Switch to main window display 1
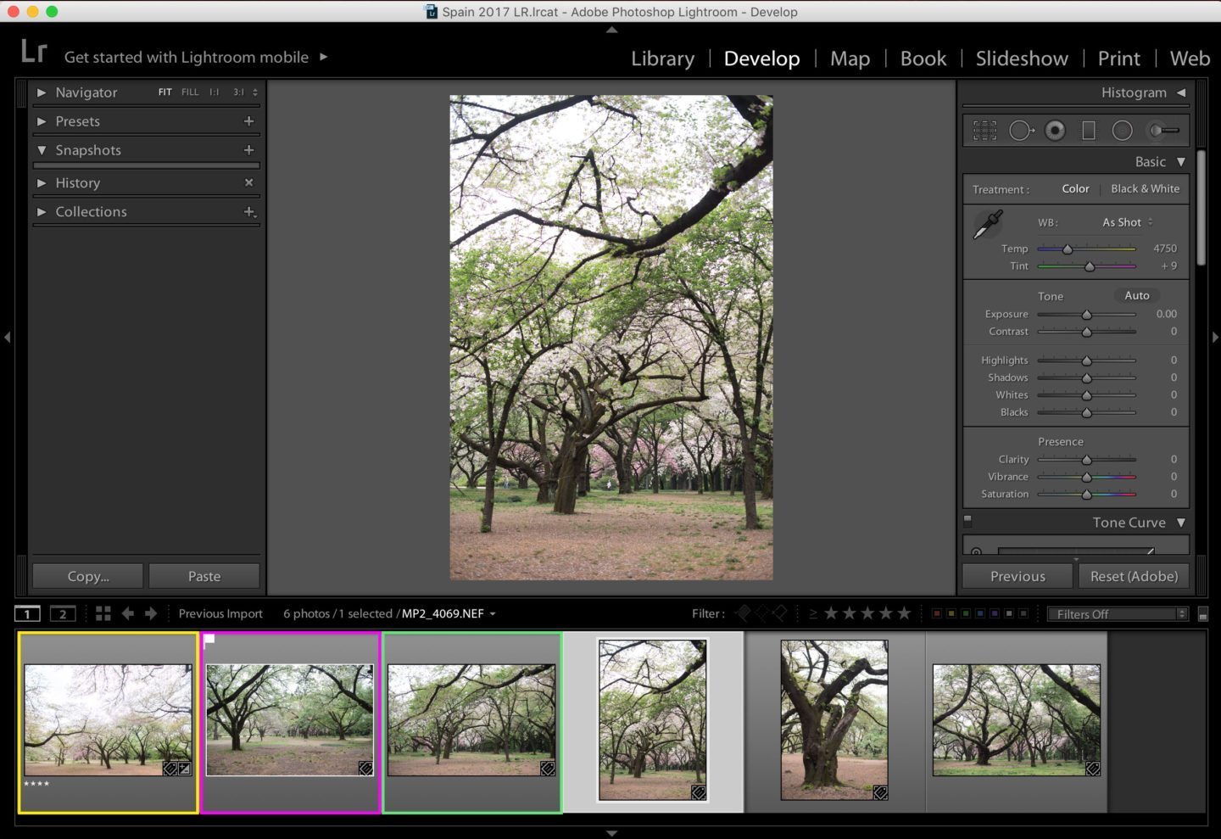1221x839 pixels. (x=27, y=613)
